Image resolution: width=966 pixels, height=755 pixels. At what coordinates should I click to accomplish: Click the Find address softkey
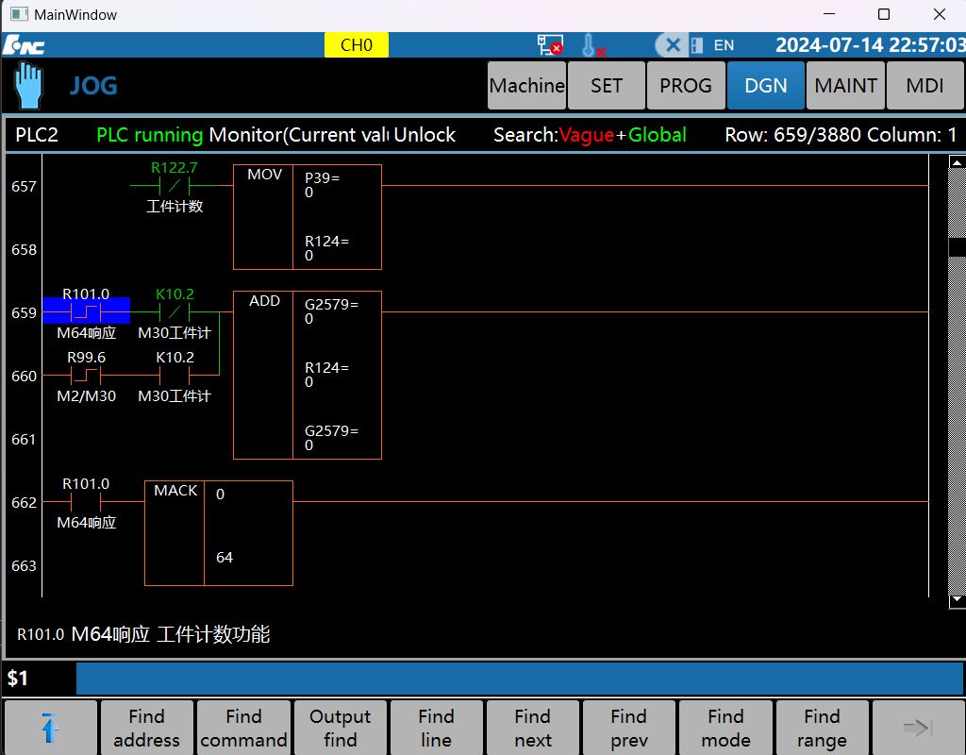coord(146,728)
